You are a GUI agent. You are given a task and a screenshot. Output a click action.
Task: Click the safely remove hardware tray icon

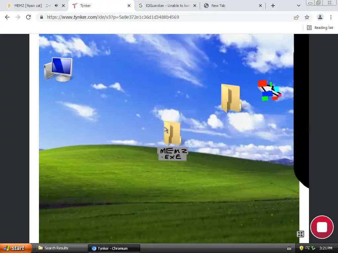313,248
